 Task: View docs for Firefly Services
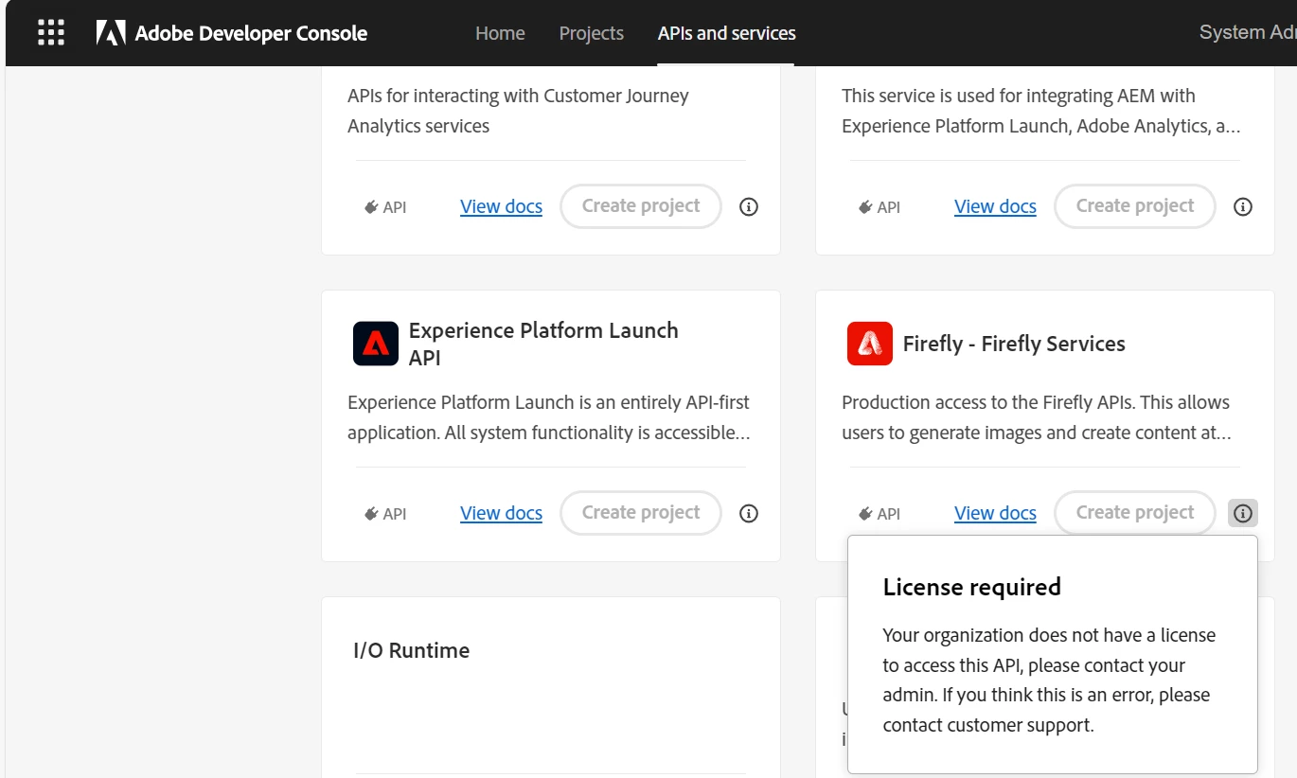(x=996, y=513)
